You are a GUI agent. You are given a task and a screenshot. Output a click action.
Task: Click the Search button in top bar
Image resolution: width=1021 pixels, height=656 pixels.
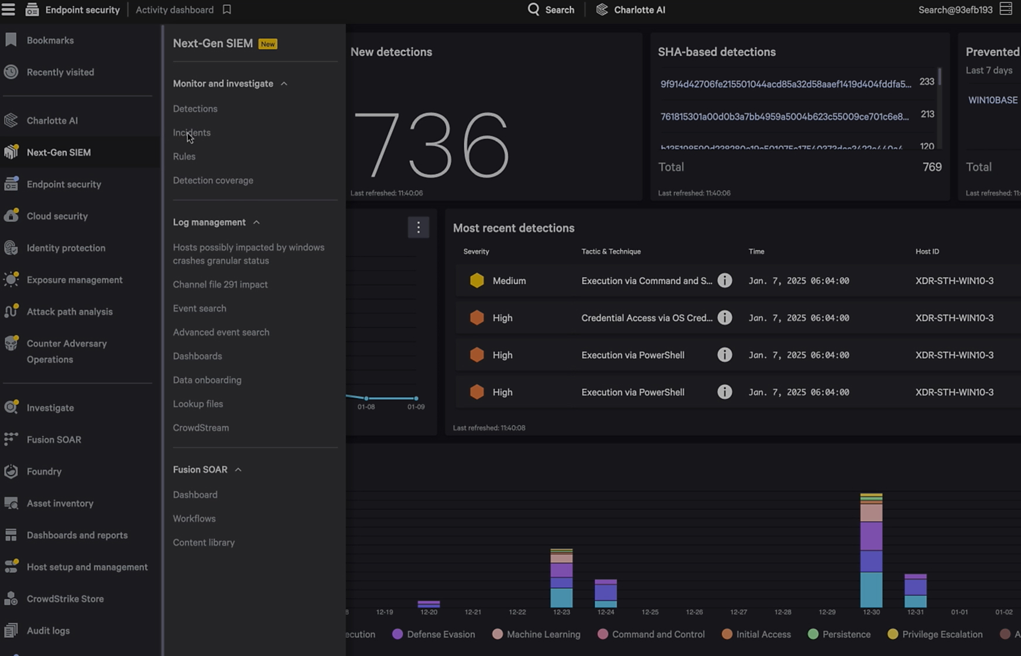click(551, 9)
